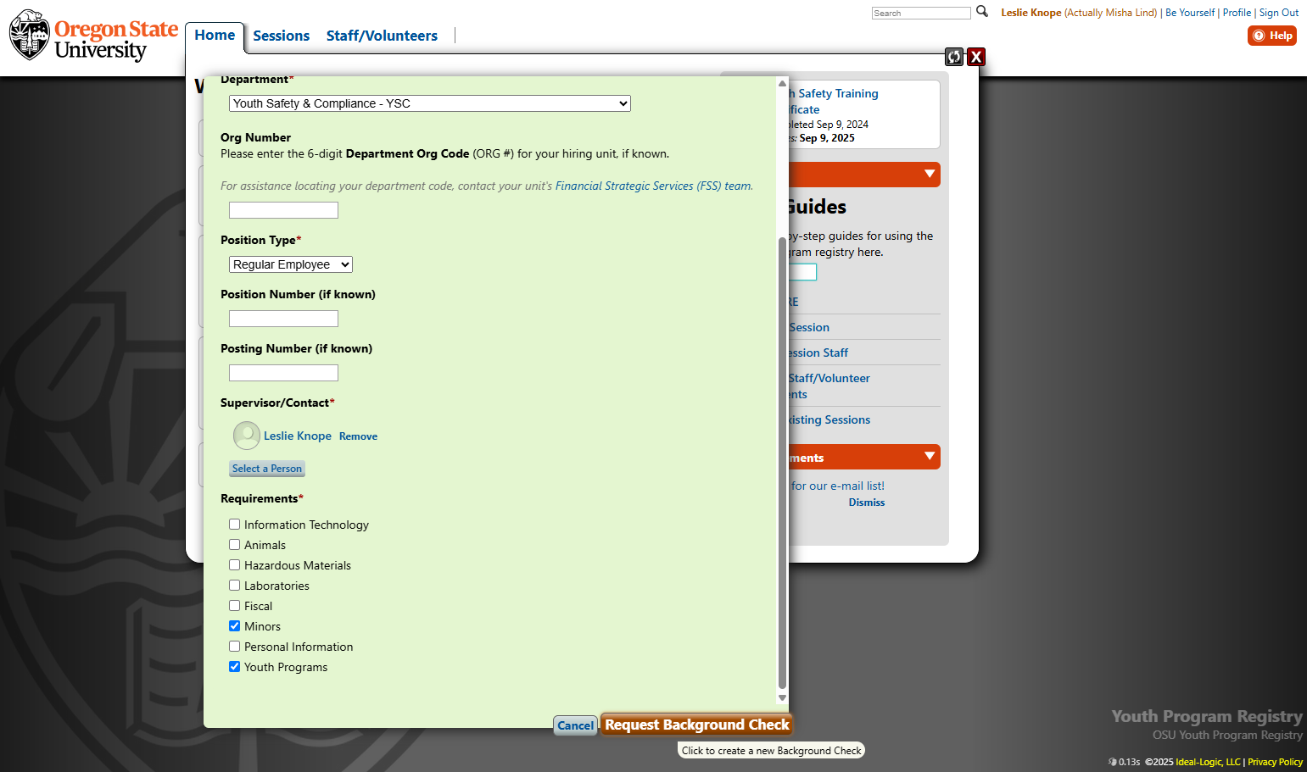Click the top Search box
Screen dimensions: 1307x772
tap(921, 13)
